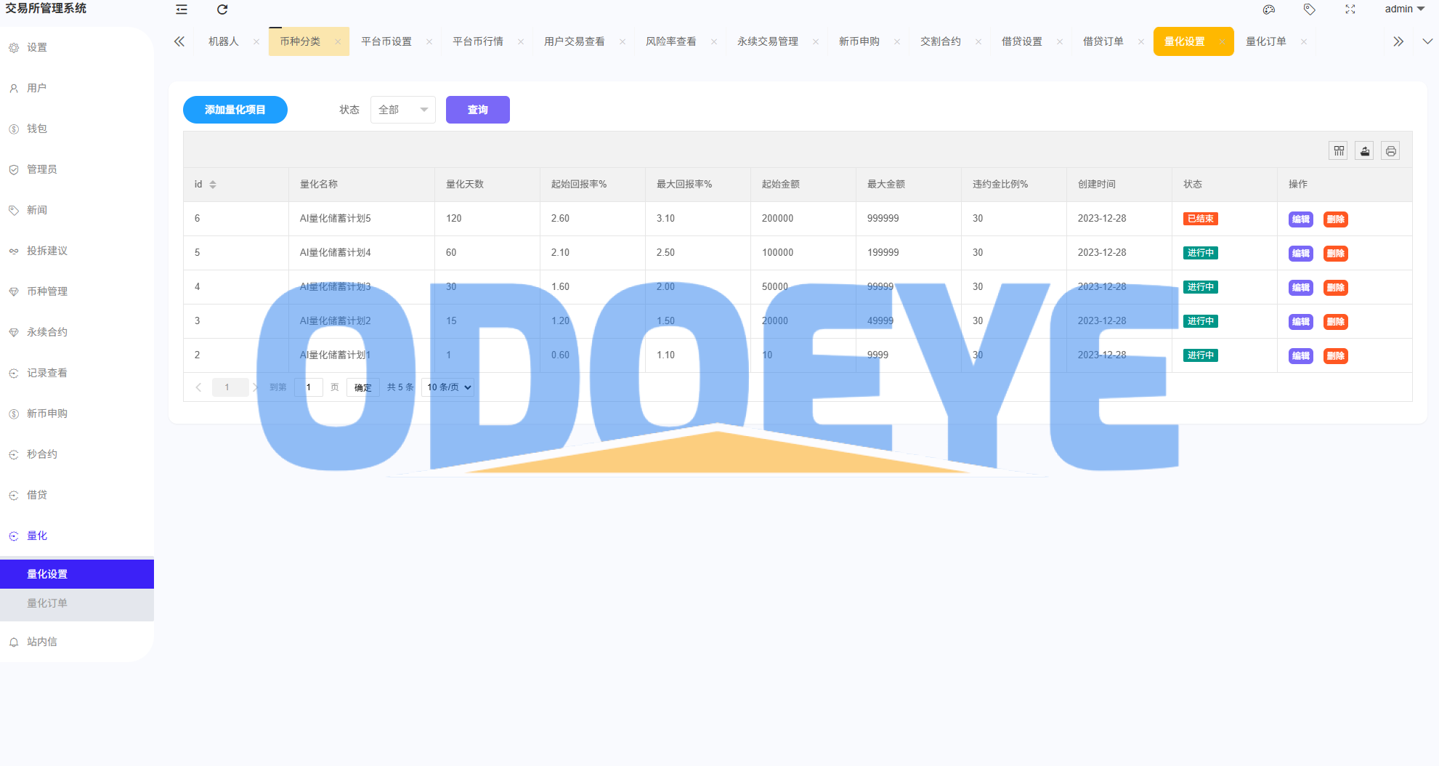Open the theme palette icon in the header

click(x=1269, y=9)
